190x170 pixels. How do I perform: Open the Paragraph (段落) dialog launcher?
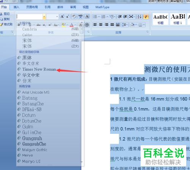tap(147, 32)
